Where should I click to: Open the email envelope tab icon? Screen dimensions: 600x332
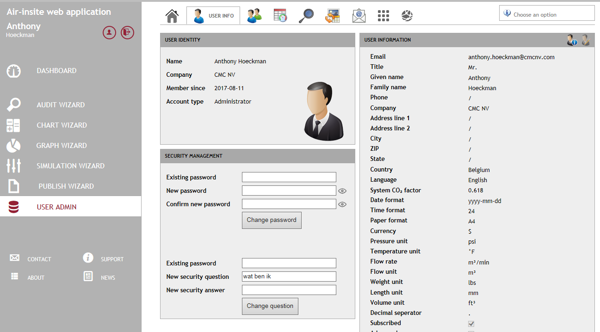359,16
